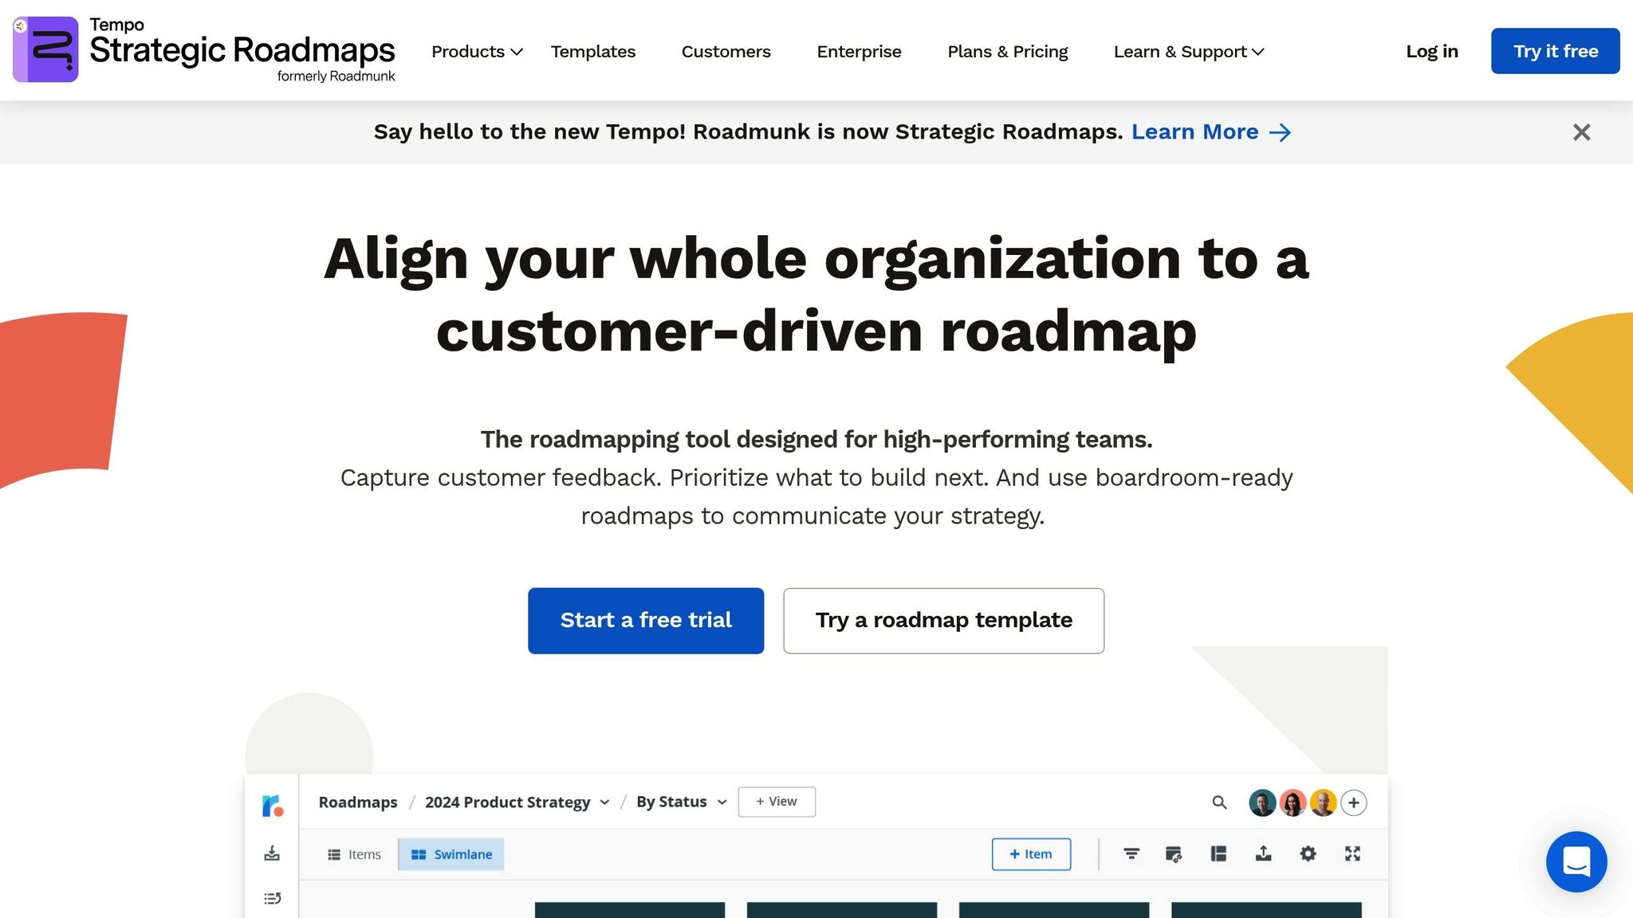Expand the Learn & Support dropdown
This screenshot has width=1633, height=918.
pyautogui.click(x=1189, y=52)
